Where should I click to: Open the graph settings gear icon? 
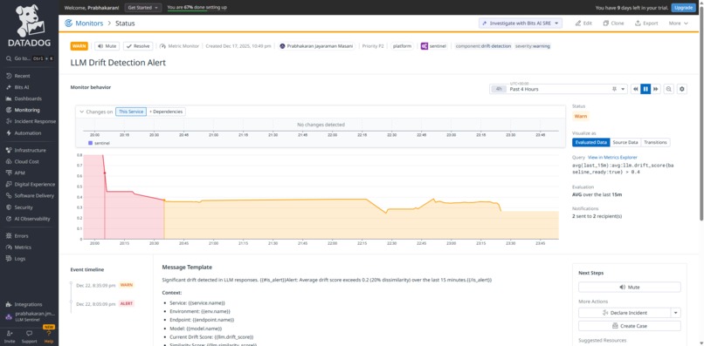(x=682, y=89)
